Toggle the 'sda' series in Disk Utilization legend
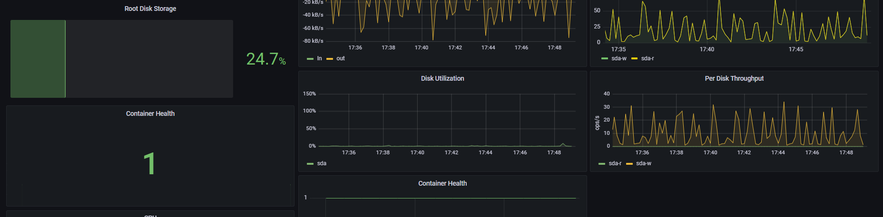 point(322,163)
